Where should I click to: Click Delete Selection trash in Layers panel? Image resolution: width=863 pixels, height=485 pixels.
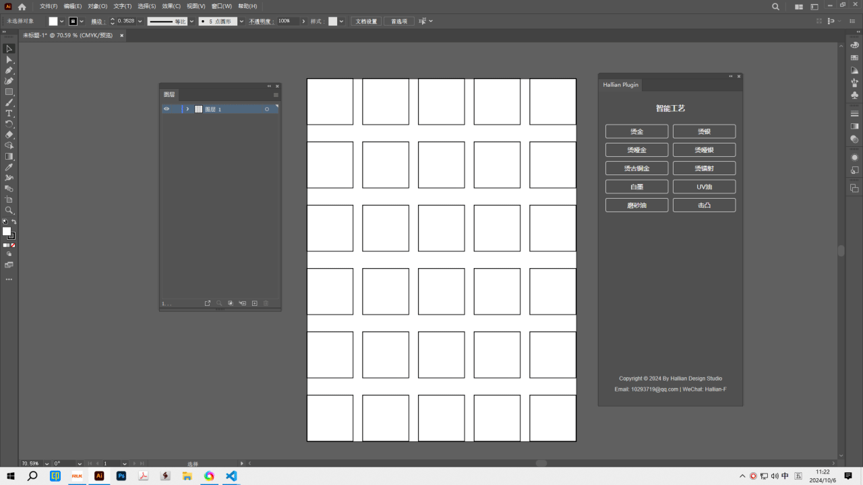click(x=266, y=304)
